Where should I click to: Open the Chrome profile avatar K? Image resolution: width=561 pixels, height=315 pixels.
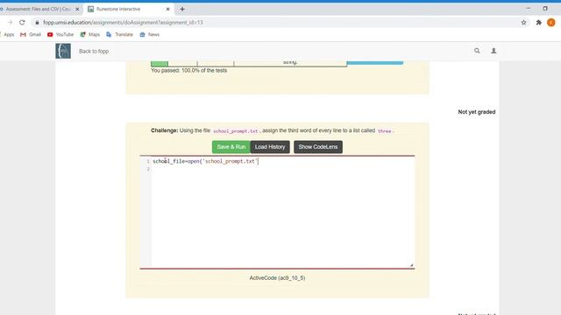click(x=551, y=23)
